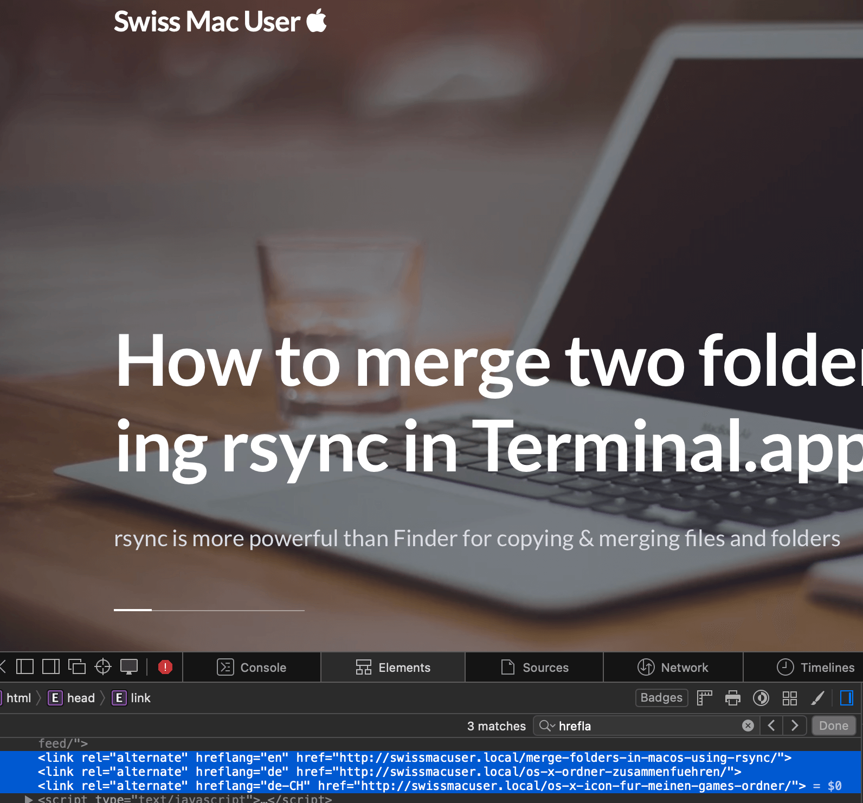Detach Web Inspector into separate window
The width and height of the screenshot is (863, 803).
coord(77,666)
